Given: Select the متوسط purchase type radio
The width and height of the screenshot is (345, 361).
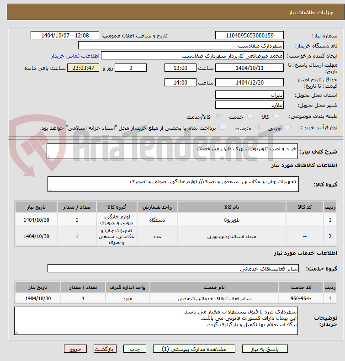Looking at the screenshot, I should tap(259, 127).
